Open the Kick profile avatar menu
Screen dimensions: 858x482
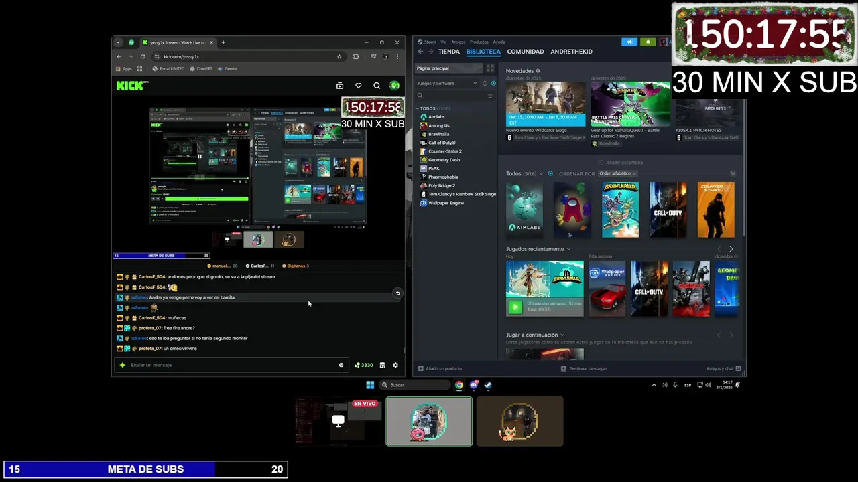[x=394, y=86]
